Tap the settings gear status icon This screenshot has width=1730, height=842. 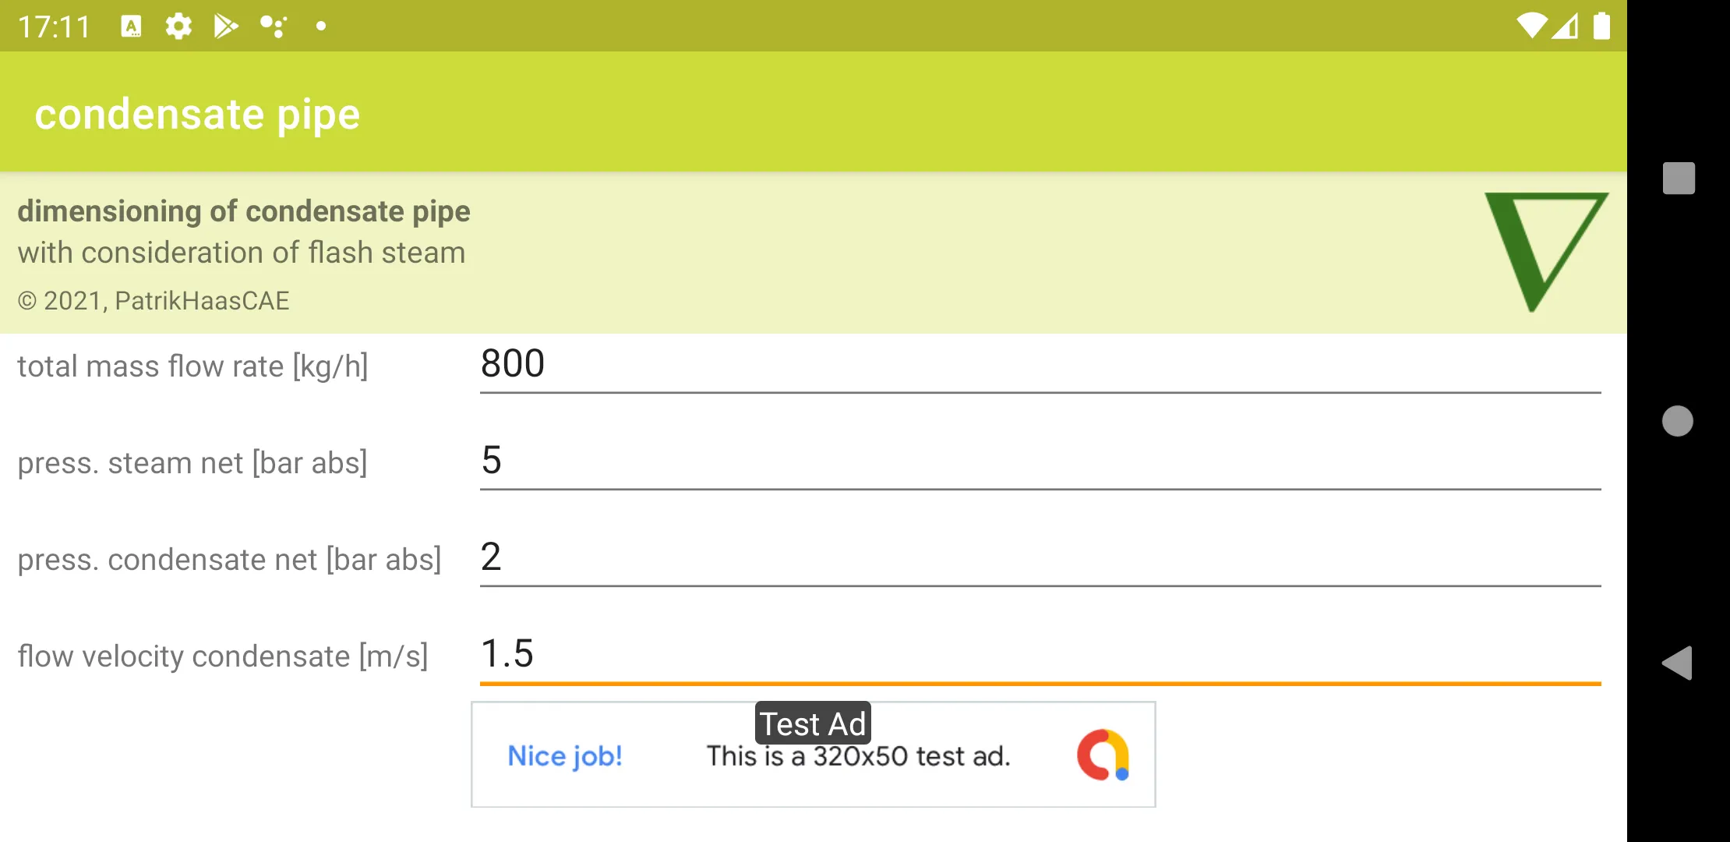(178, 27)
